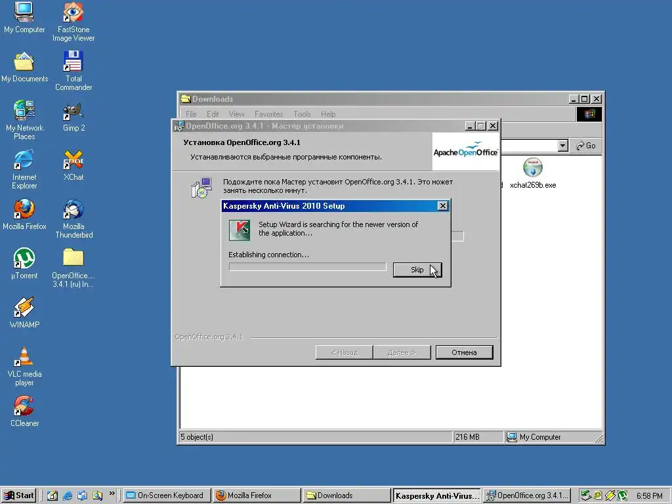Click the Назад back button
The width and height of the screenshot is (672, 504).
click(344, 352)
